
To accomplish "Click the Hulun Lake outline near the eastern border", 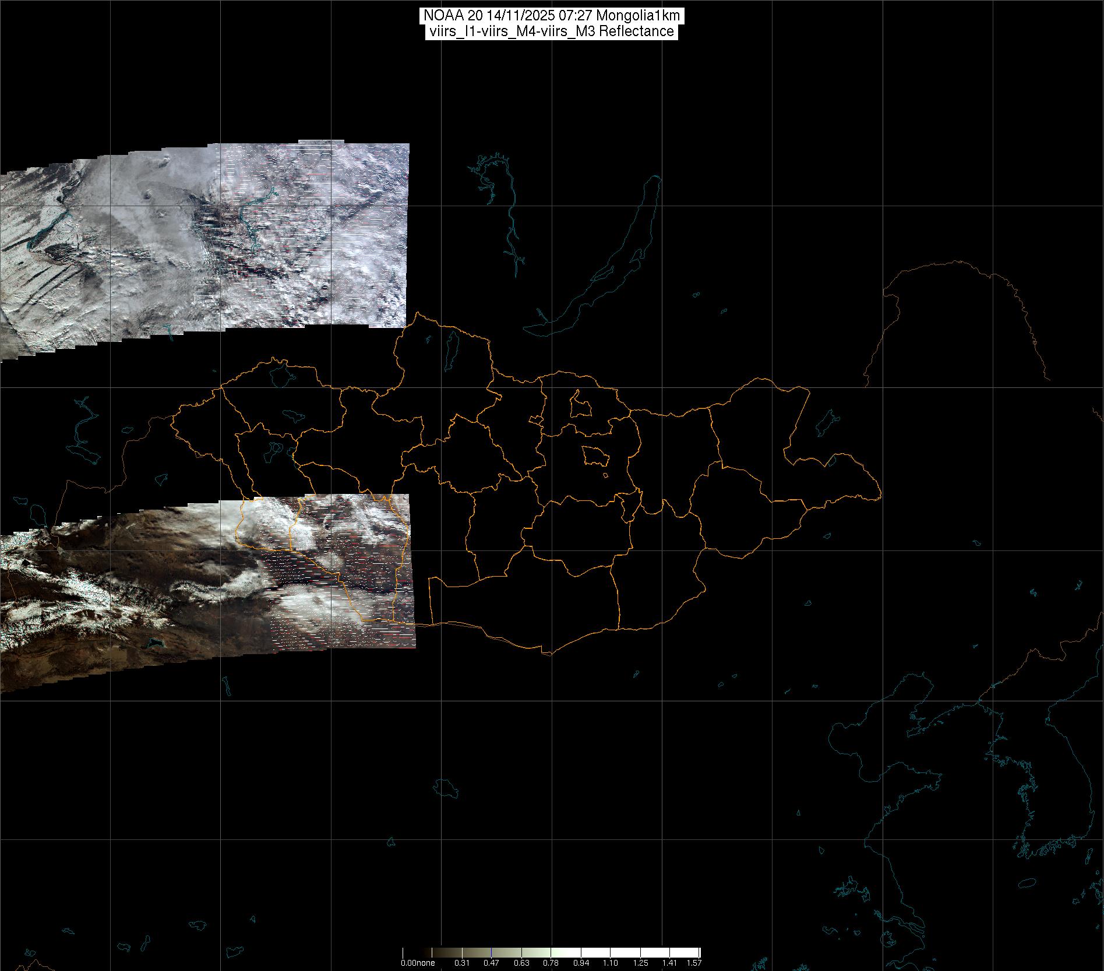I will pos(827,422).
